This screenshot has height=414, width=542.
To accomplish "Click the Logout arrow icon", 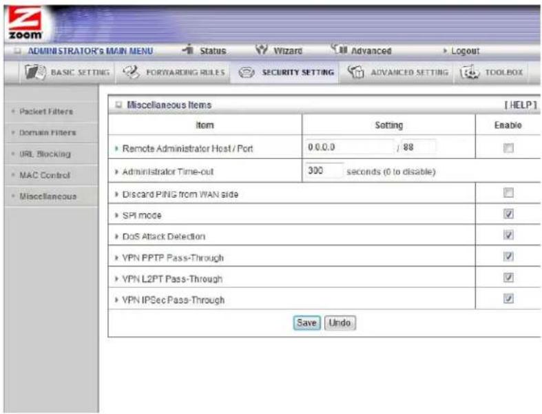I will 445,51.
